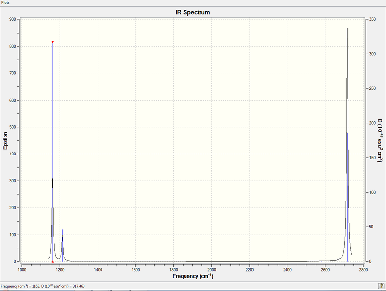
Task: Open the Plots menu
Action: [x=5, y=2]
